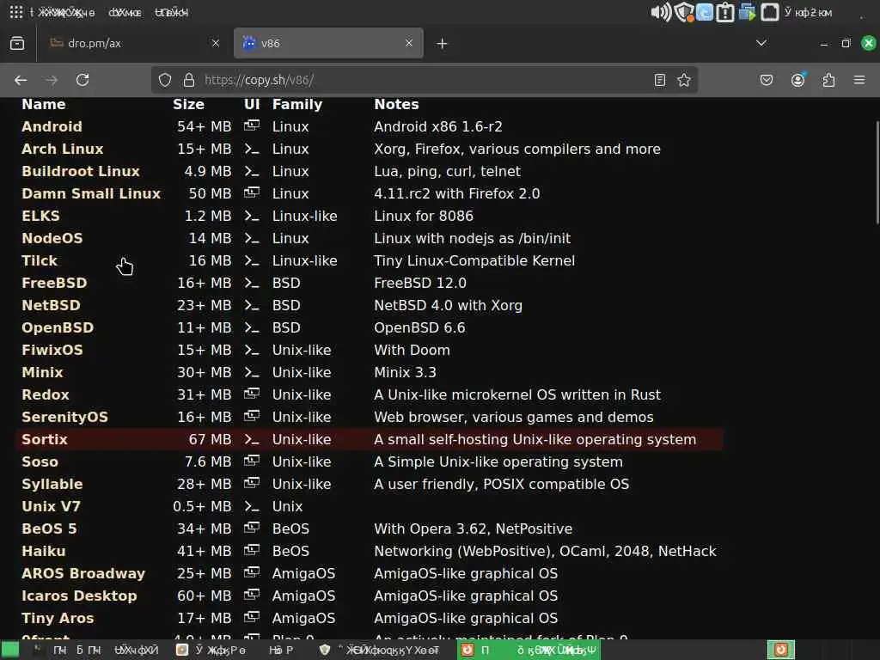
Task: Open the highlighted Sortix entry
Action: tap(45, 439)
